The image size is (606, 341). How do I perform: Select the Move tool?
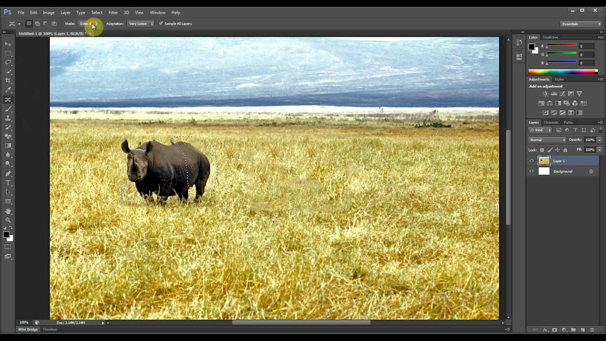(x=8, y=44)
